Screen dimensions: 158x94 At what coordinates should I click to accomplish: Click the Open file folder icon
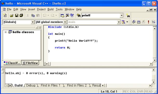12,15
